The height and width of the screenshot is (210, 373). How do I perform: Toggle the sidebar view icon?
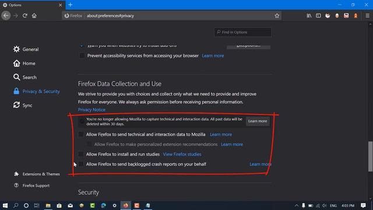click(x=318, y=16)
